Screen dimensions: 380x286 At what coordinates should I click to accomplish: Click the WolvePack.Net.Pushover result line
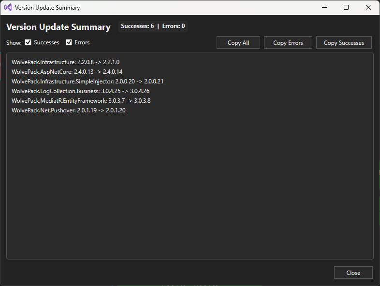68,110
